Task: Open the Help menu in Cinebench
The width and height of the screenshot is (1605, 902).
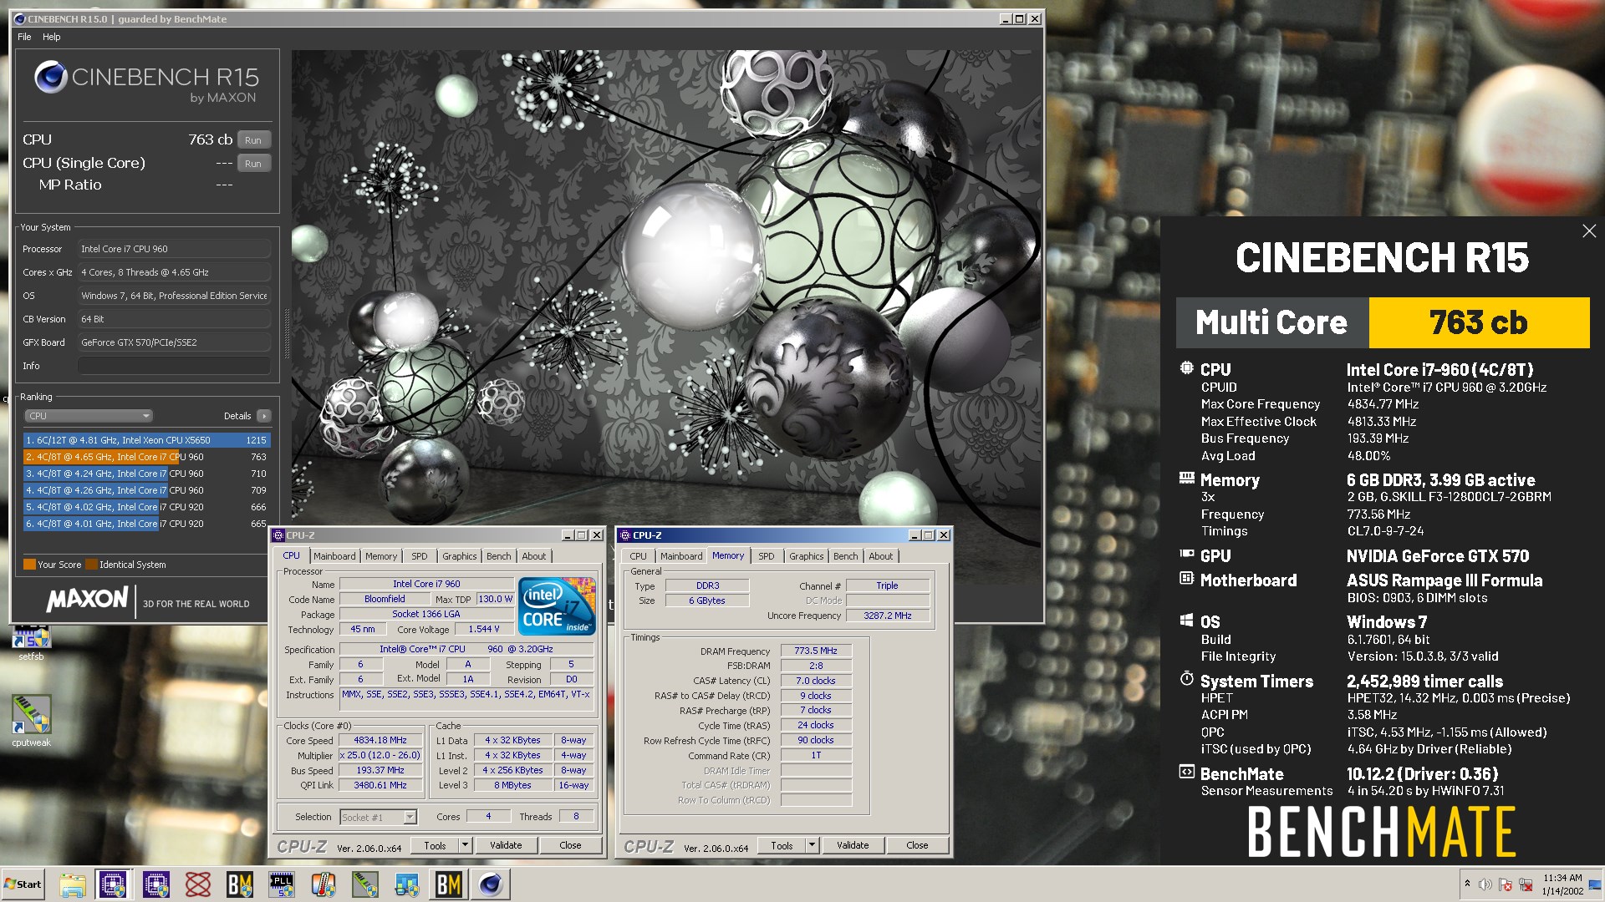Action: coord(52,37)
